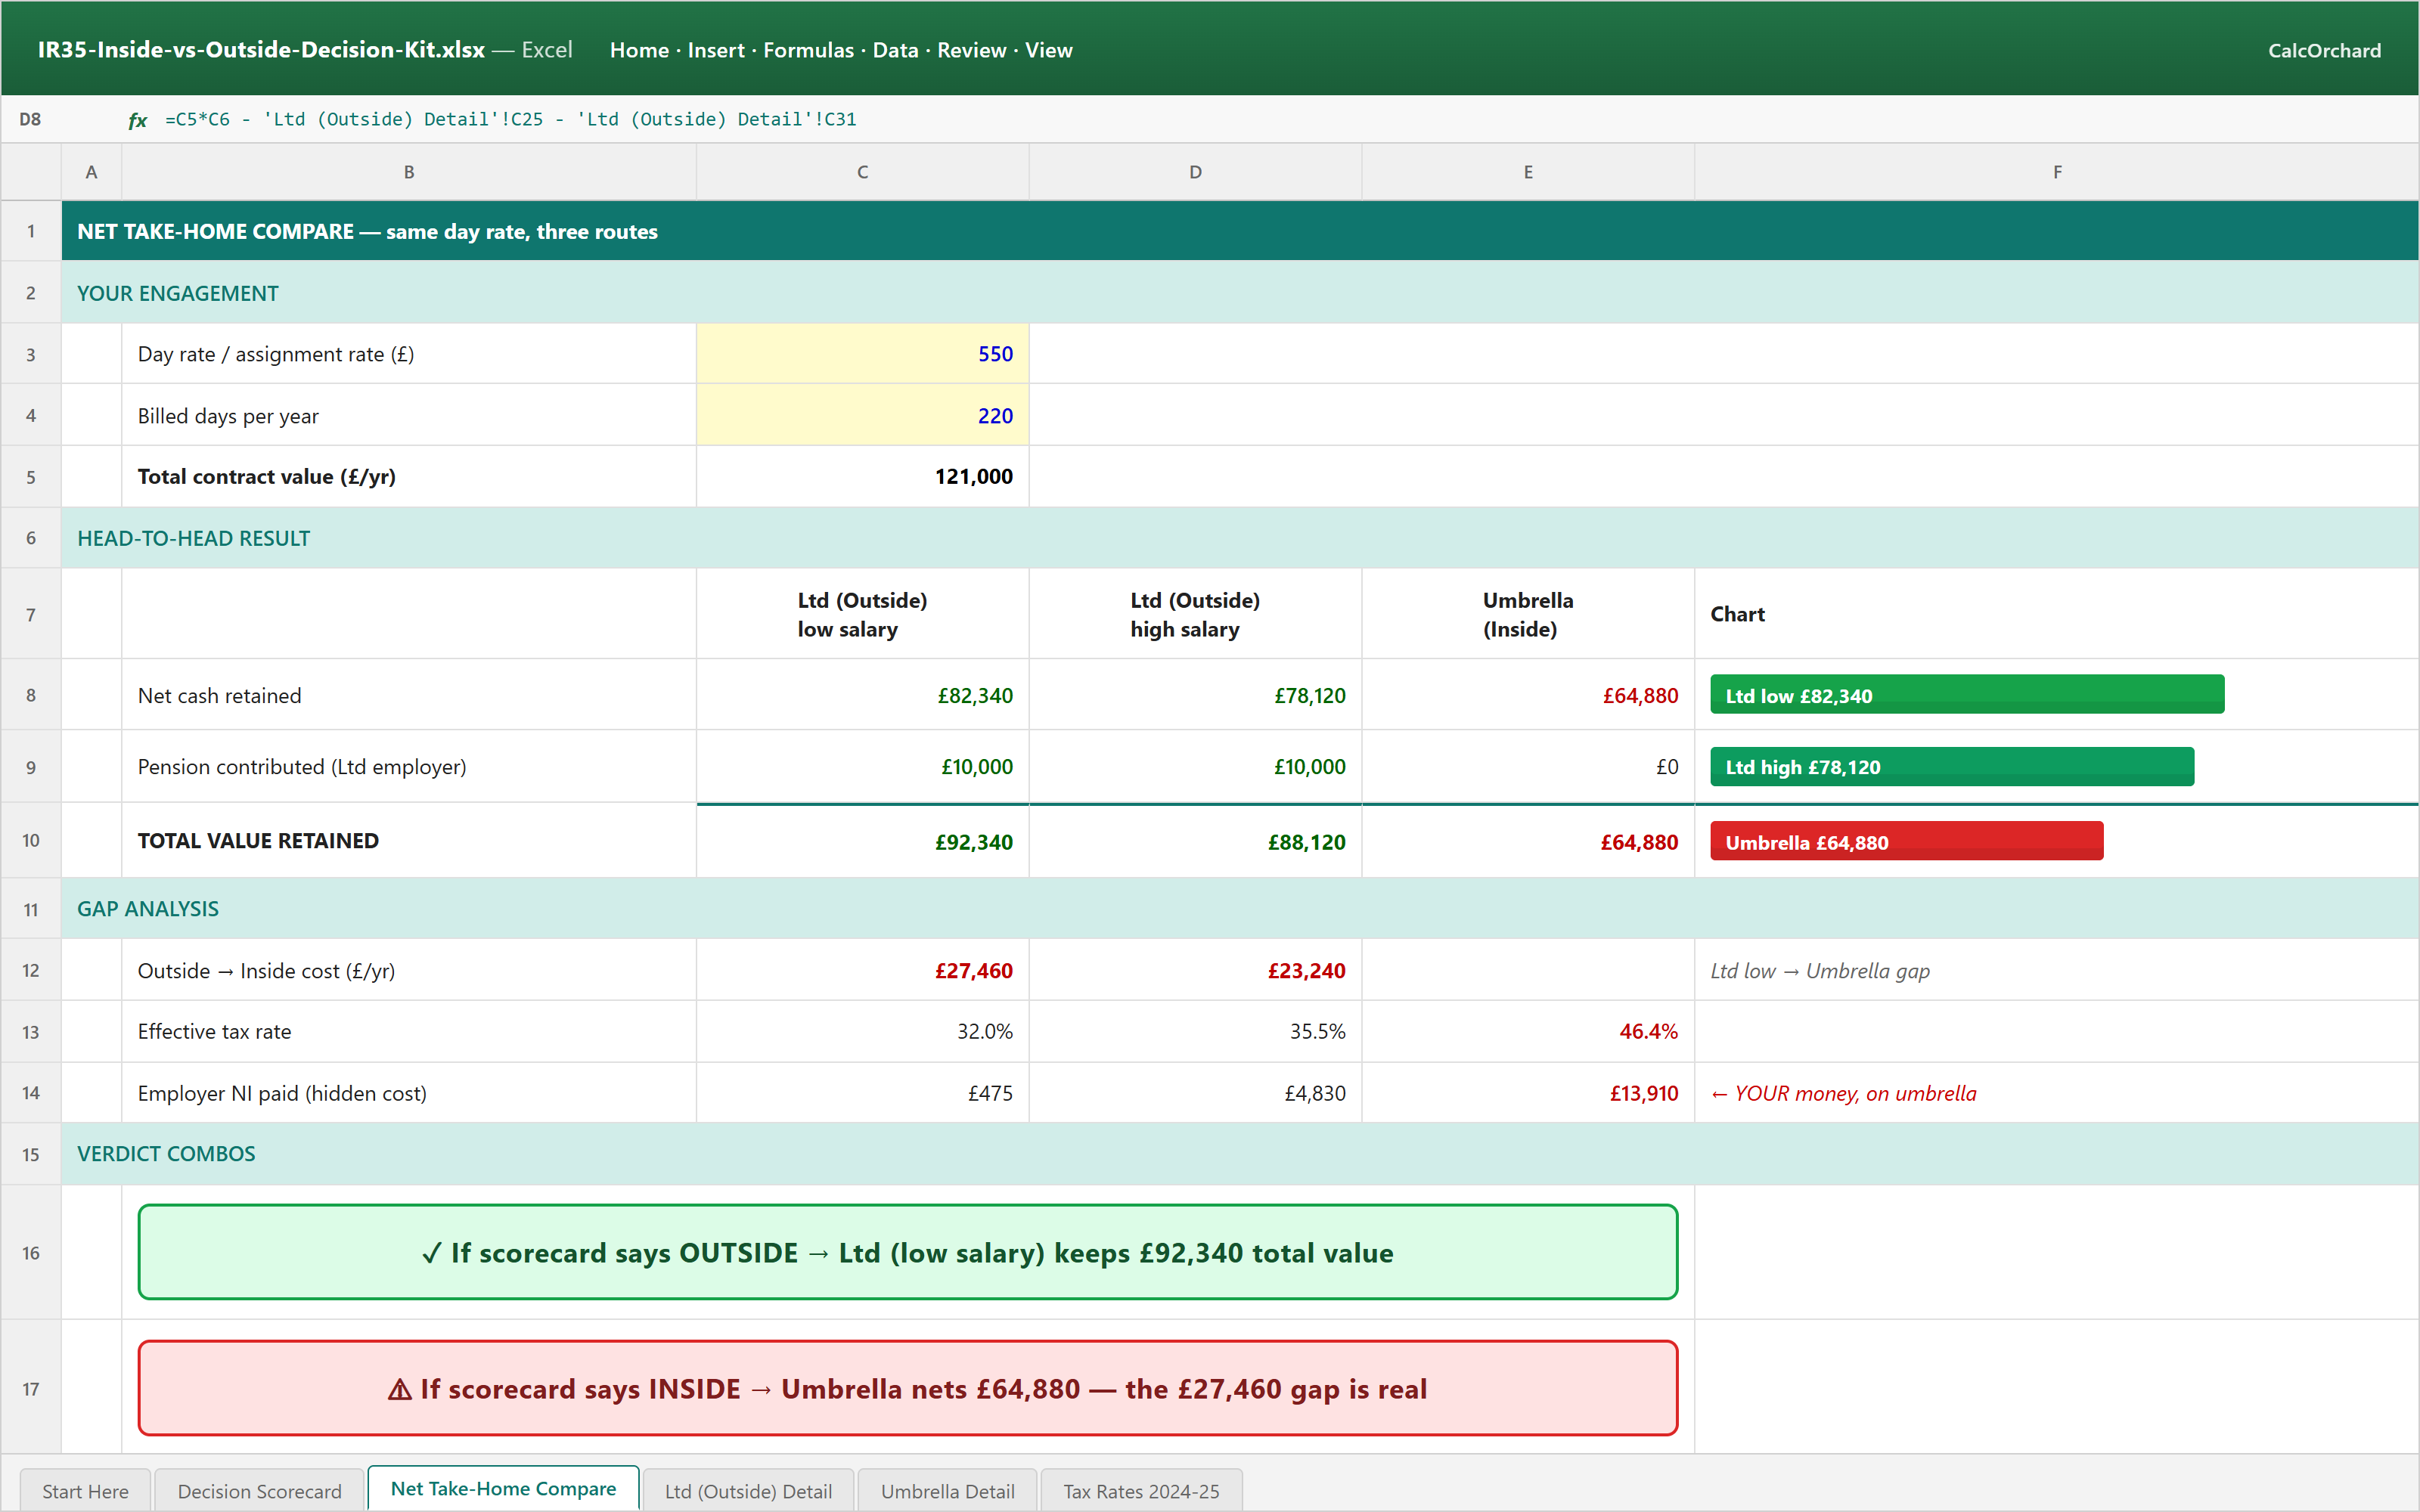
Task: Select Outside to Inside cost £23,240 cell
Action: [1195, 970]
